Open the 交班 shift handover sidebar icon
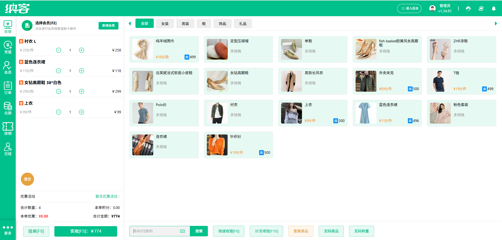Screen dimensions: 502x240 pos(8,149)
